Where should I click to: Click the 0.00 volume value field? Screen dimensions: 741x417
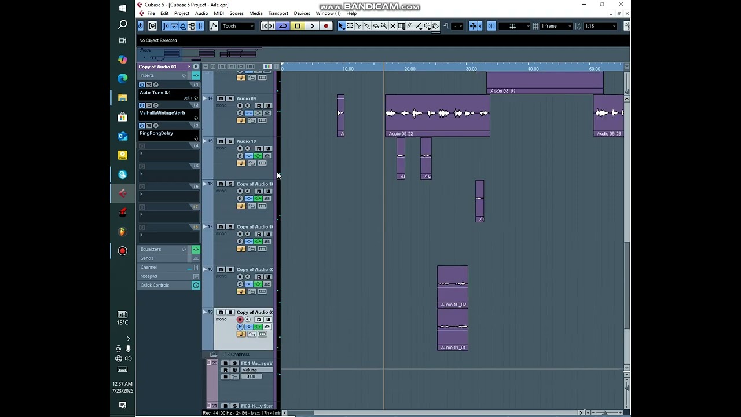(x=251, y=377)
